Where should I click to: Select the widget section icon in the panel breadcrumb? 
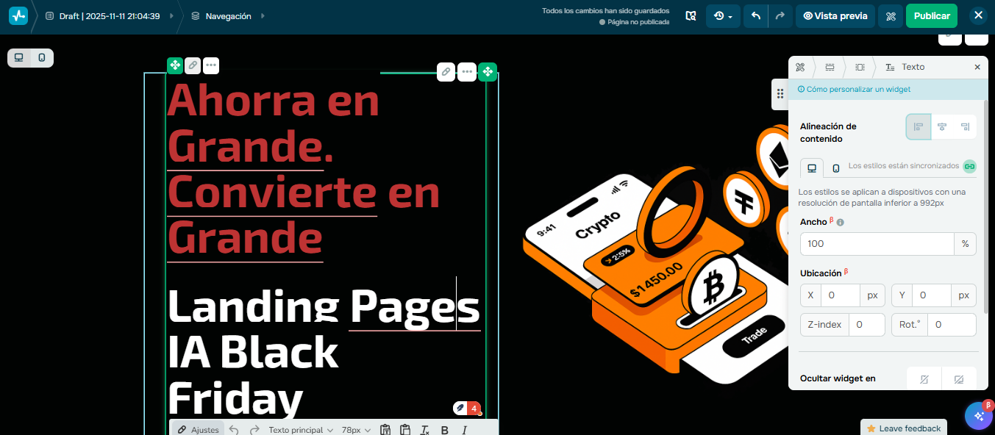tap(860, 67)
